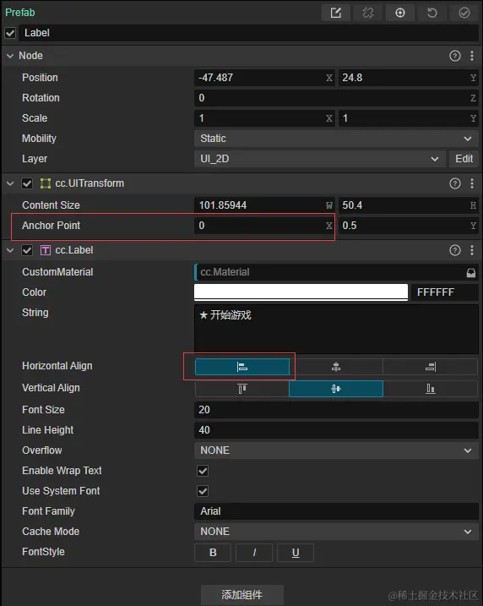Open help for cc.Label component
Image resolution: width=483 pixels, height=606 pixels.
[x=455, y=250]
